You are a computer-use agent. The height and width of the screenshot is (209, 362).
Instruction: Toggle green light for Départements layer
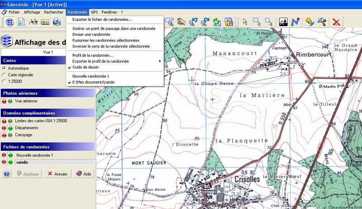(10, 128)
